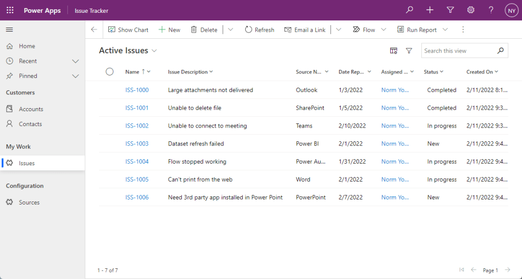Go to Accounts in the sidebar

click(x=31, y=109)
